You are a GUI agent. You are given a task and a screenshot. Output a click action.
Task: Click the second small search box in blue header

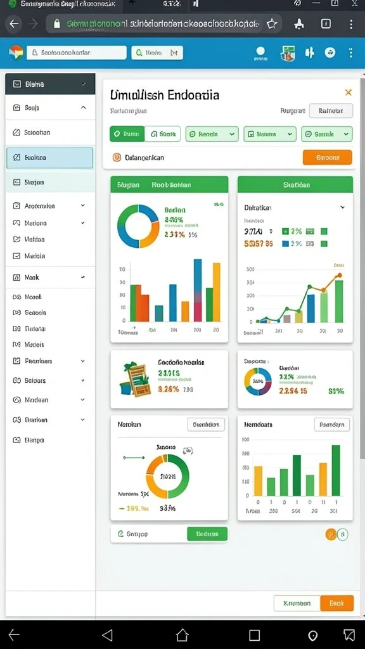(157, 53)
